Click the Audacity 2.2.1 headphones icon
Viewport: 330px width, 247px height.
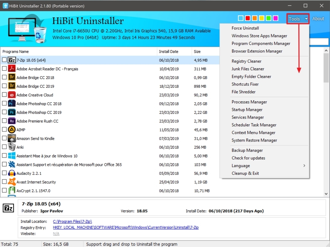[x=12, y=173]
